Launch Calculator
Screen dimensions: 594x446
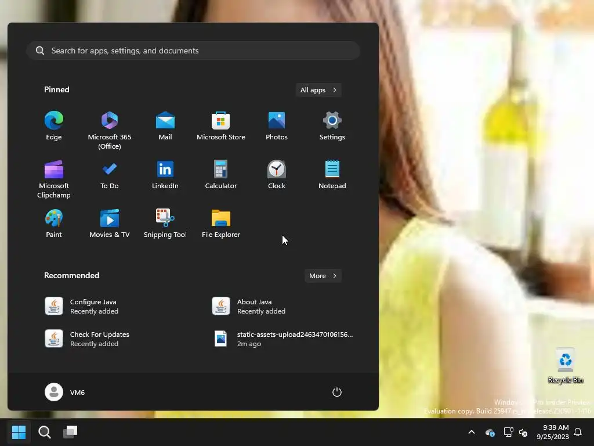221,175
